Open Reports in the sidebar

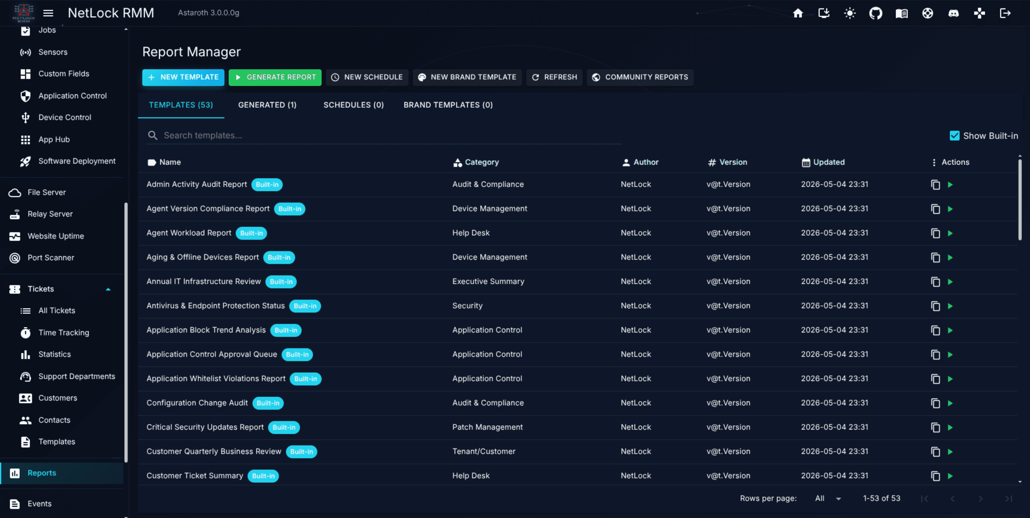[x=62, y=473]
